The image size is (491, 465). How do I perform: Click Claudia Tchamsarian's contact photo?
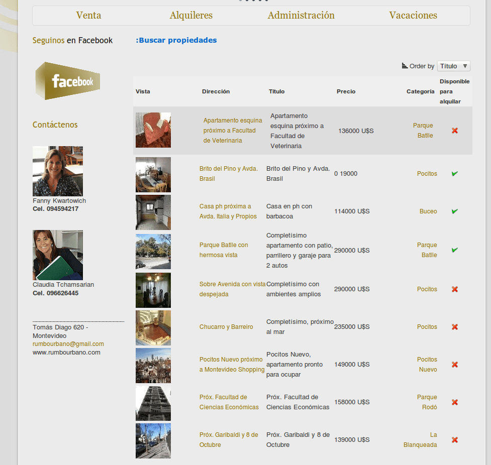click(58, 255)
